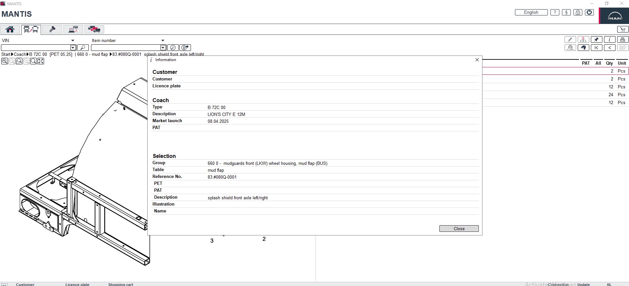Close the Information dialog with Close button
This screenshot has height=286, width=629.
point(459,229)
